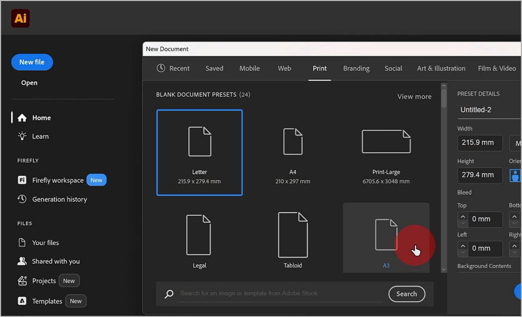This screenshot has width=522, height=317.
Task: Click the units dropdown beside Width
Action: (x=515, y=143)
